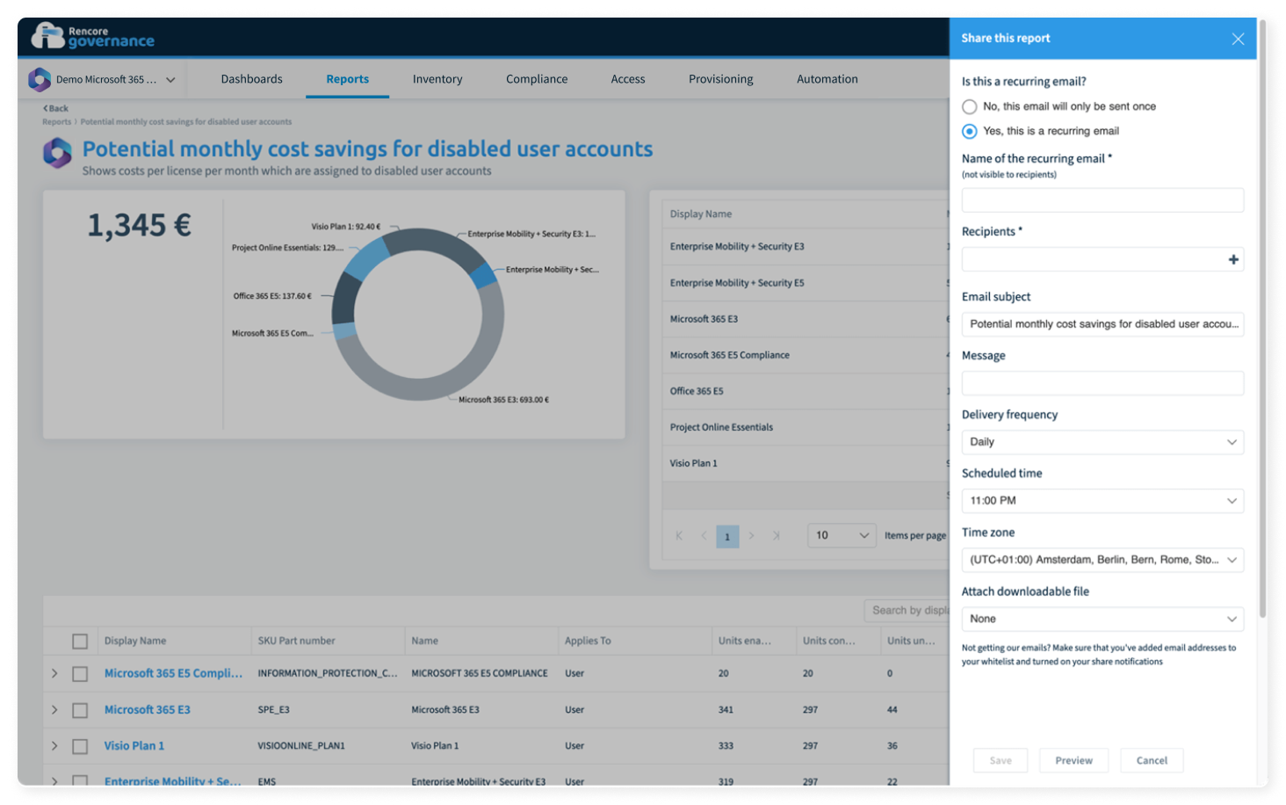Viewport: 1286px width, 805px height.
Task: Open the Dashboards tab
Action: (252, 79)
